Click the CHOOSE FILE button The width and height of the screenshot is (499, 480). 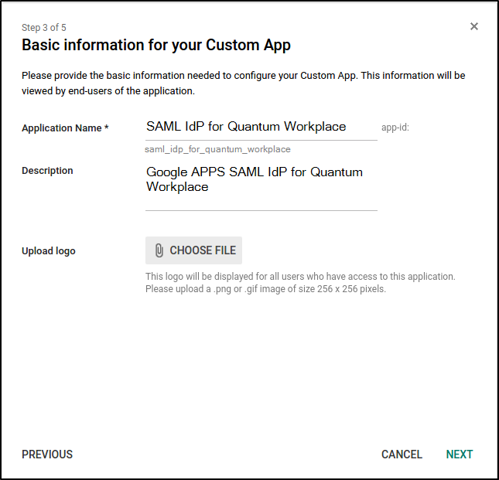tap(193, 250)
